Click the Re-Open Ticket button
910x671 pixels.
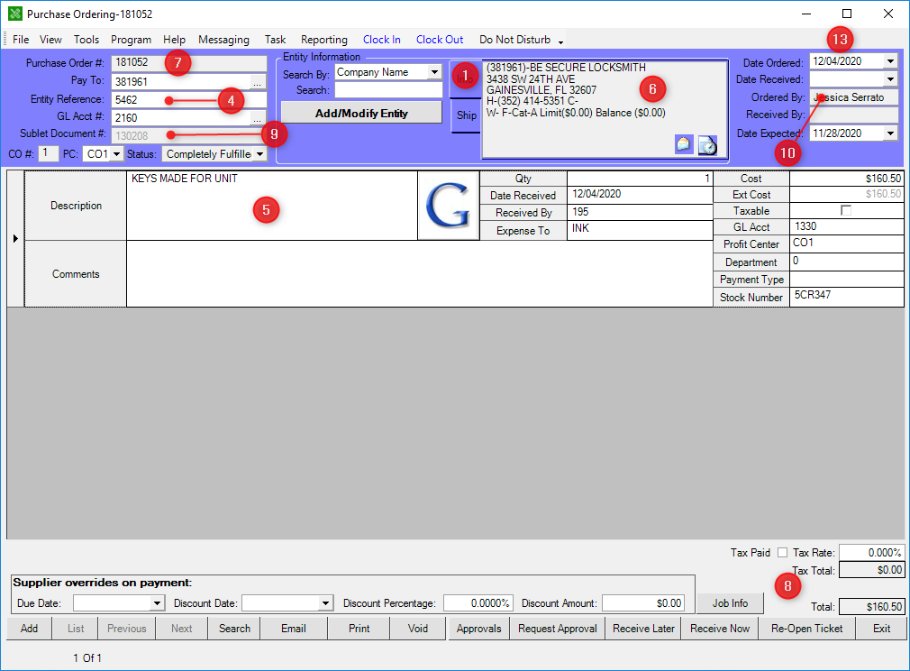point(806,628)
